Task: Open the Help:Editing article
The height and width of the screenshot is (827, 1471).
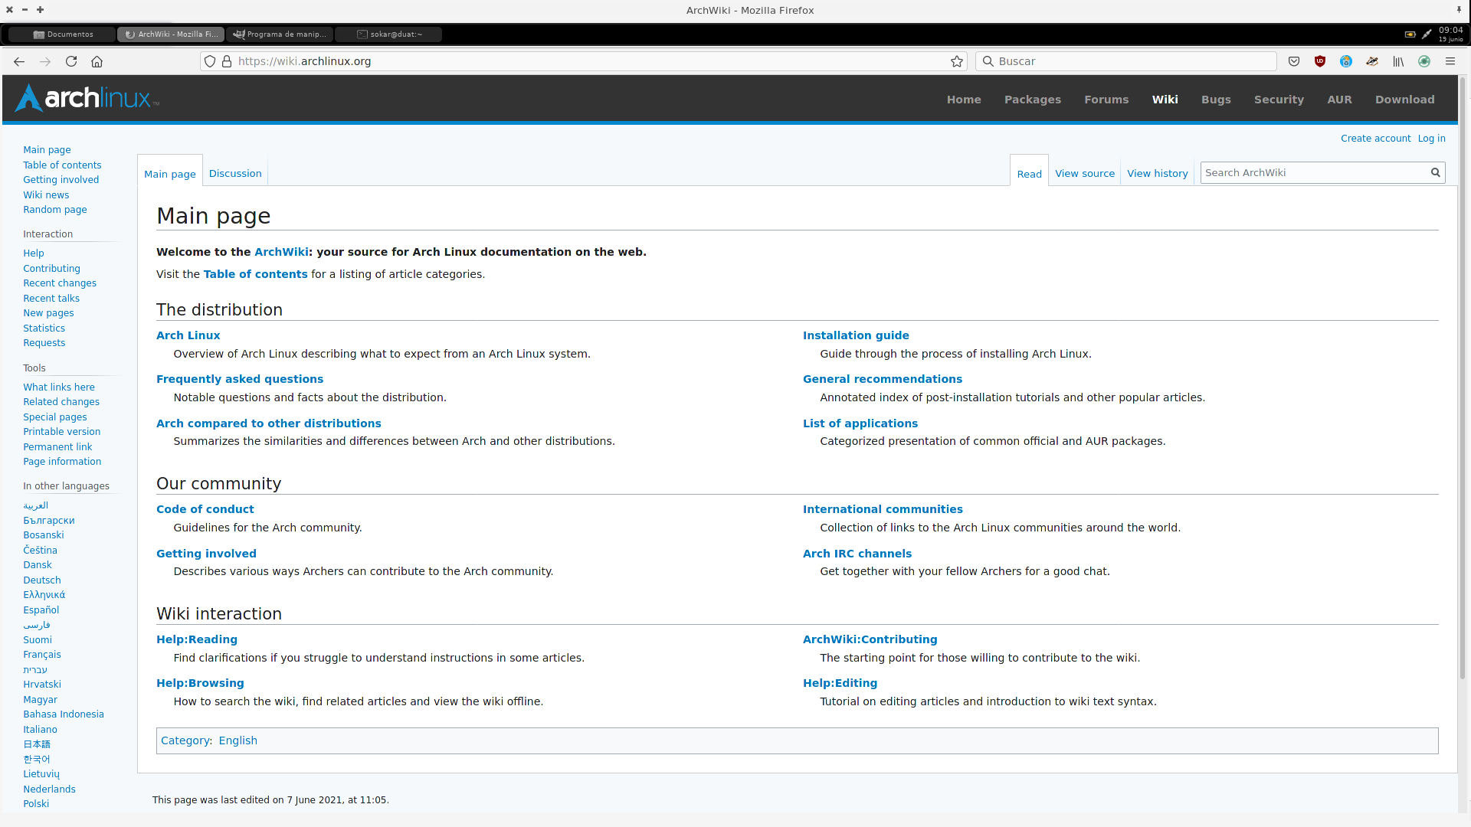Action: 840,683
